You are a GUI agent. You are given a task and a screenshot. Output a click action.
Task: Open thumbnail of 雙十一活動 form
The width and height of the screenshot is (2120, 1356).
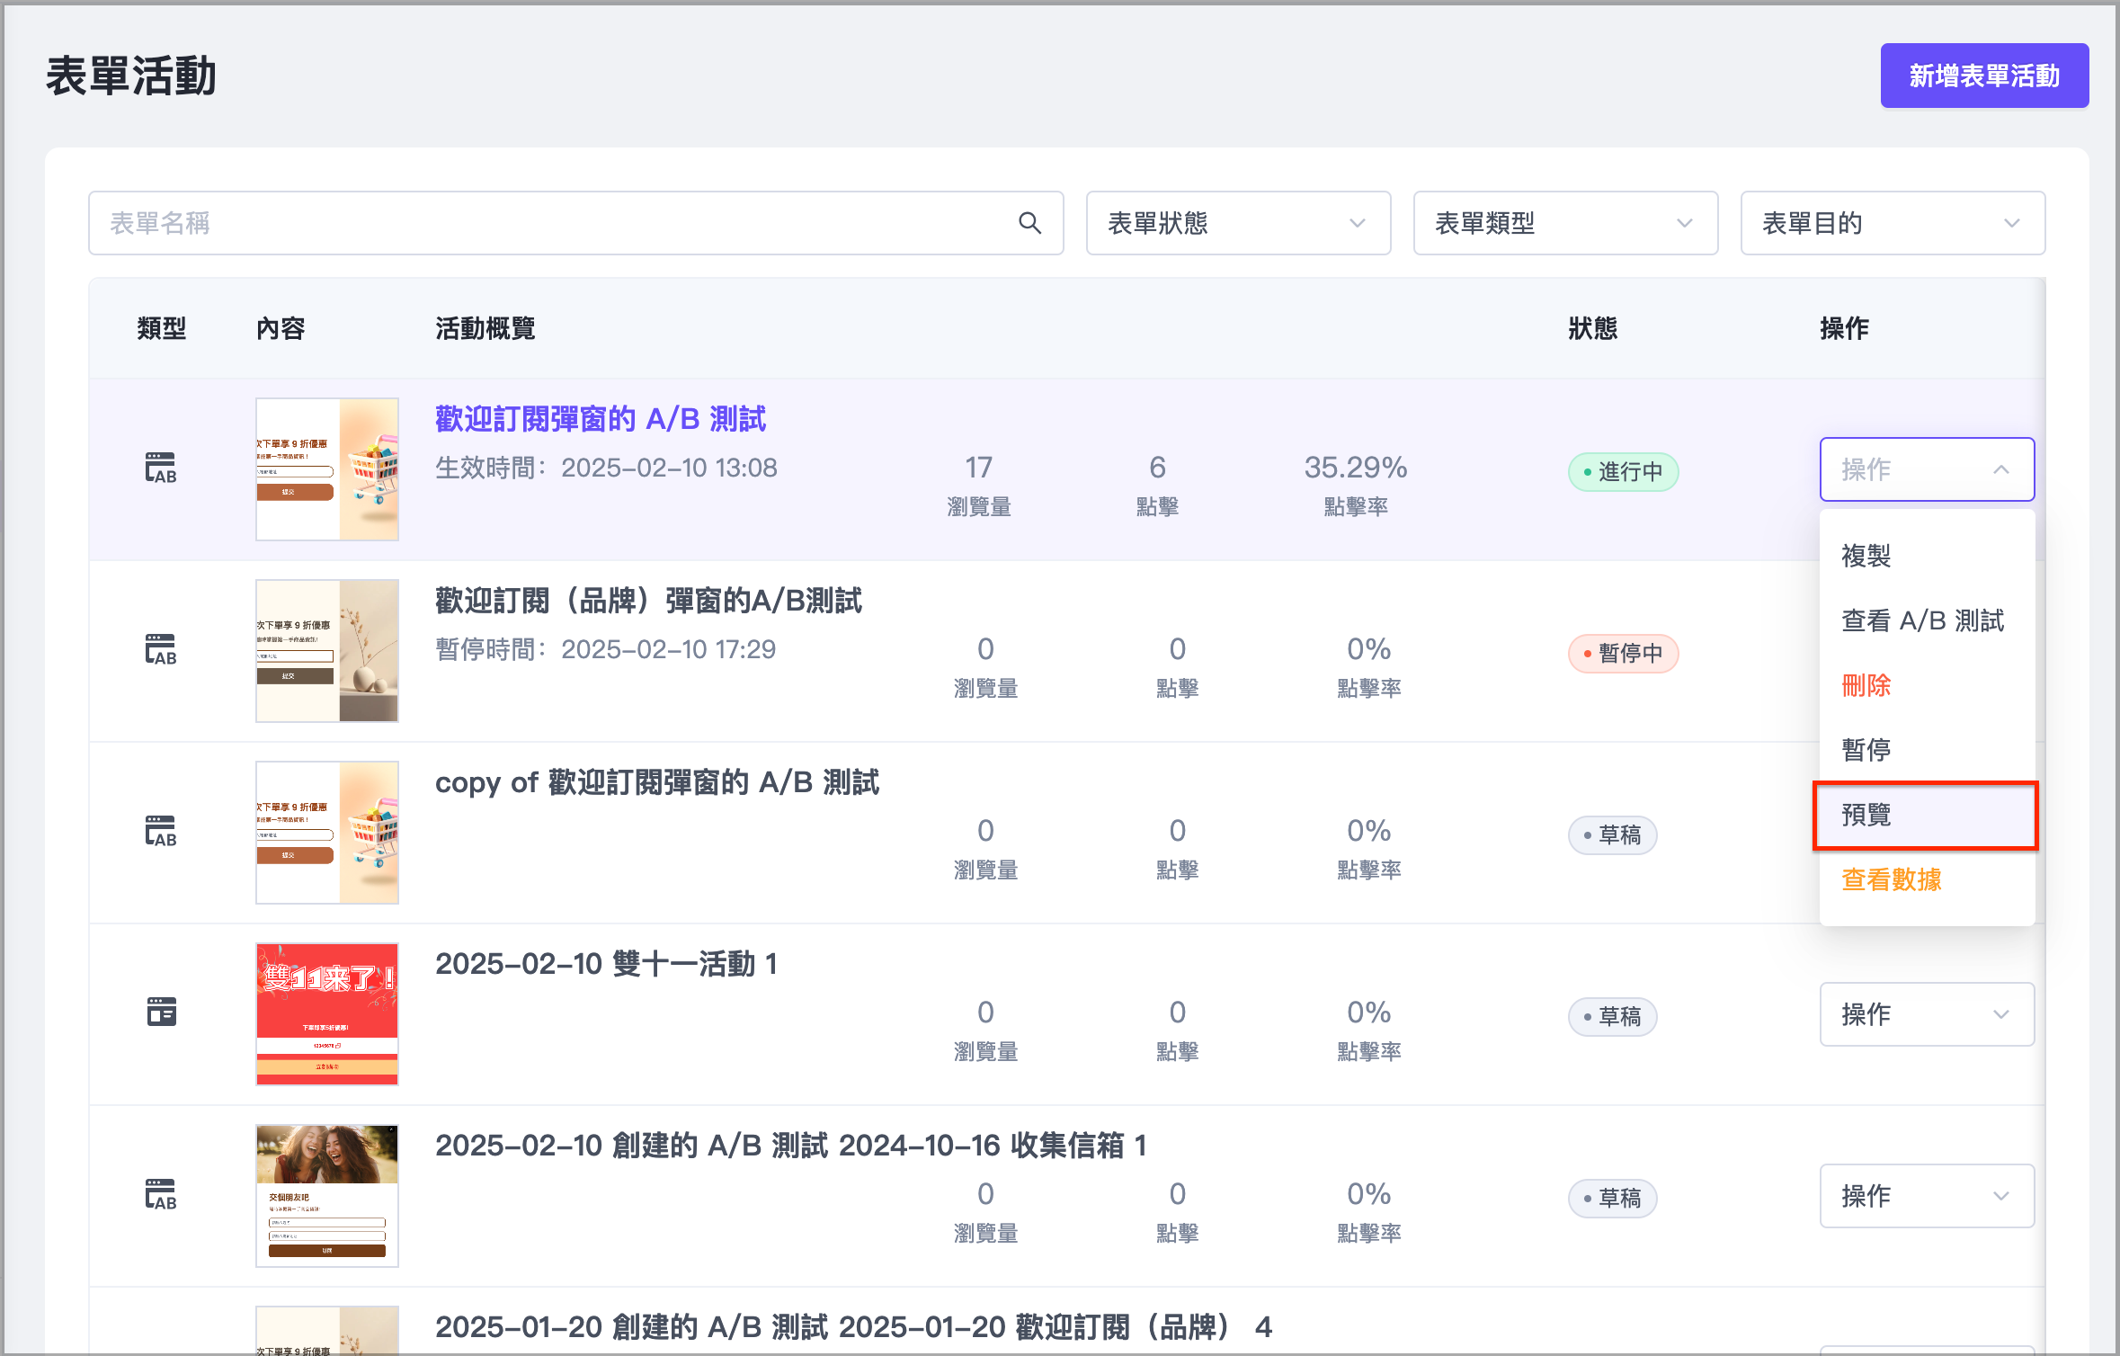click(x=326, y=1013)
